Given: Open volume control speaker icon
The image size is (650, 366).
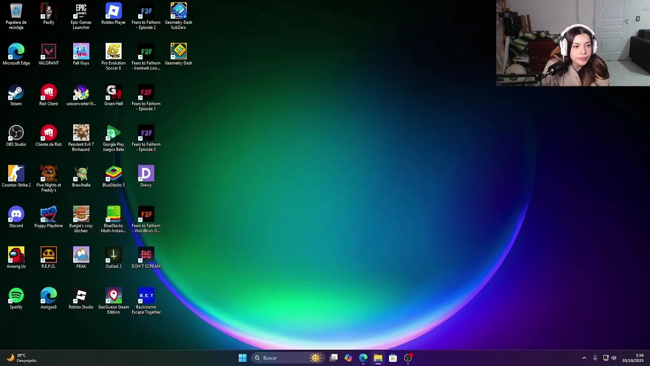Looking at the screenshot, I should 614,358.
